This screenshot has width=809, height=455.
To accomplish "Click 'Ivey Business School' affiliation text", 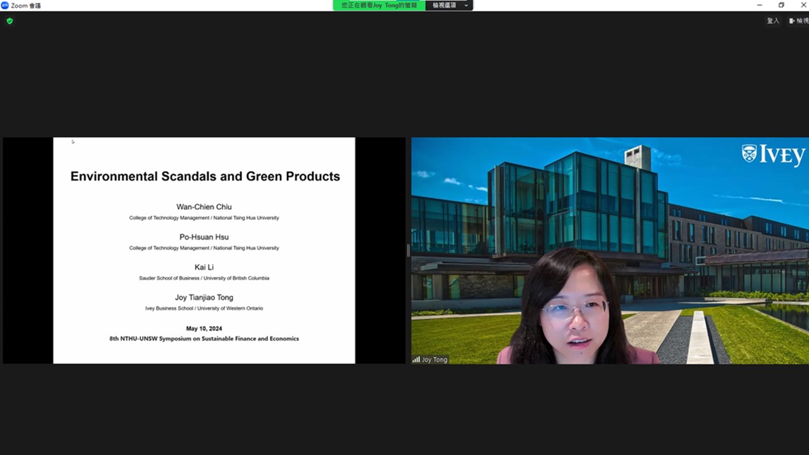I will [169, 308].
